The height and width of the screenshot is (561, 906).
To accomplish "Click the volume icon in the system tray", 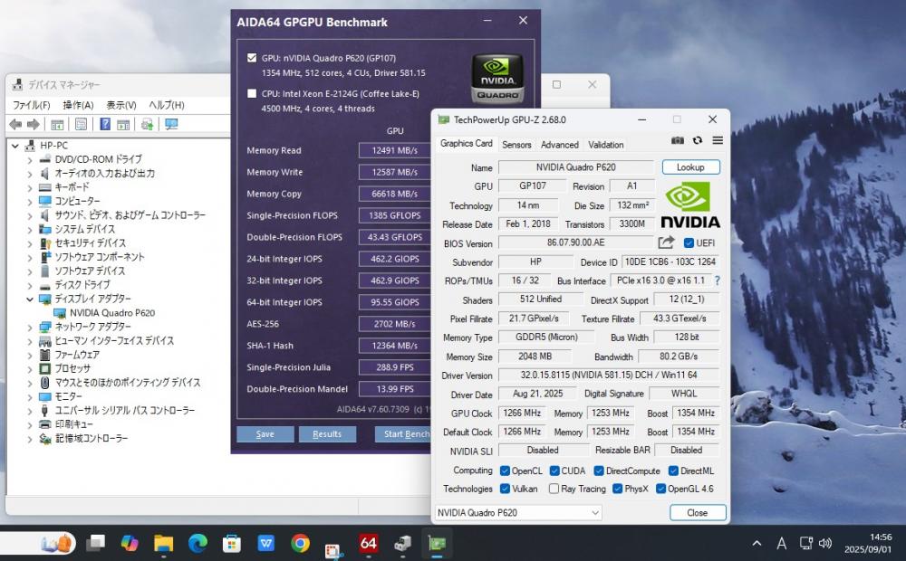I will tap(825, 543).
